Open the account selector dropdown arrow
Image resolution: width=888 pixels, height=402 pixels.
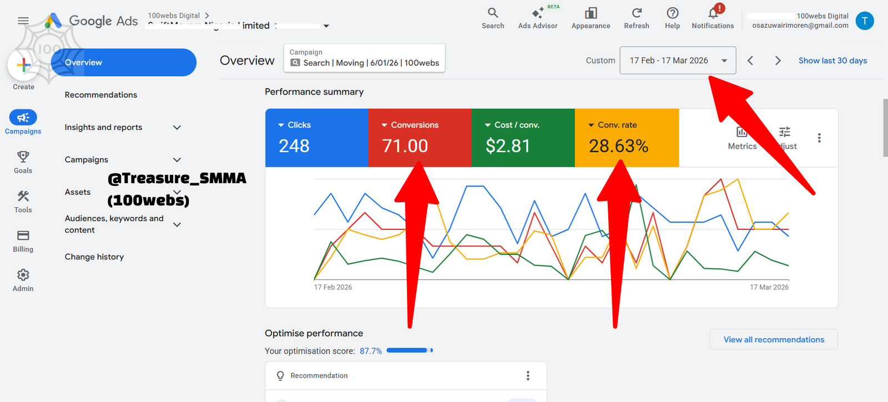tap(326, 26)
